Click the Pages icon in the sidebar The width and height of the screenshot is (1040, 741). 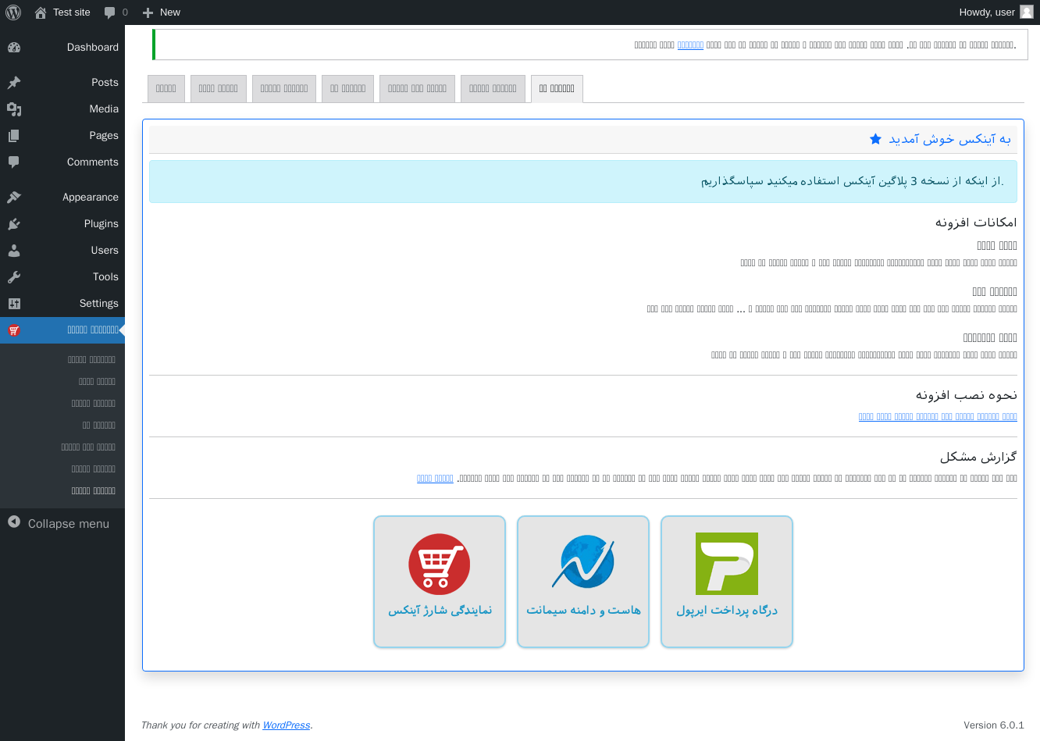point(14,136)
